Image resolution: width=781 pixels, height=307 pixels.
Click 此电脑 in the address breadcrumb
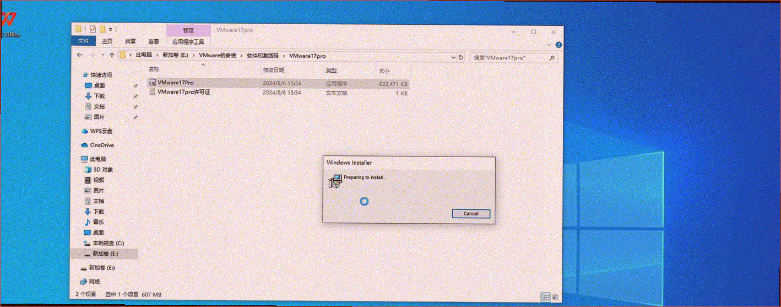(143, 56)
